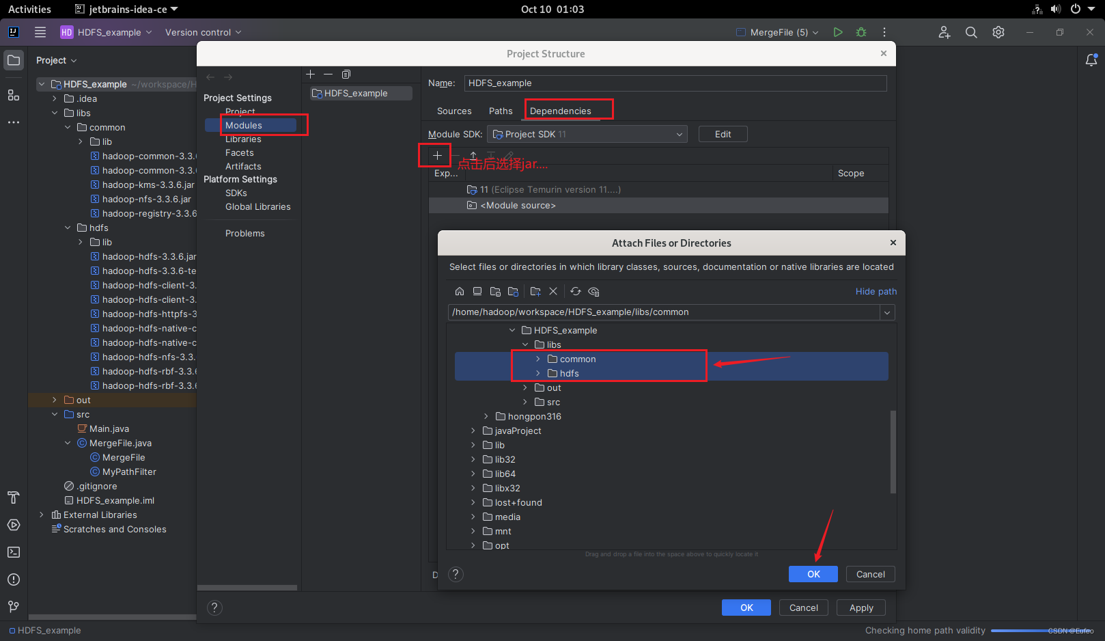Click the Search Everywhere magnifier icon
The width and height of the screenshot is (1105, 641).
[x=971, y=31]
